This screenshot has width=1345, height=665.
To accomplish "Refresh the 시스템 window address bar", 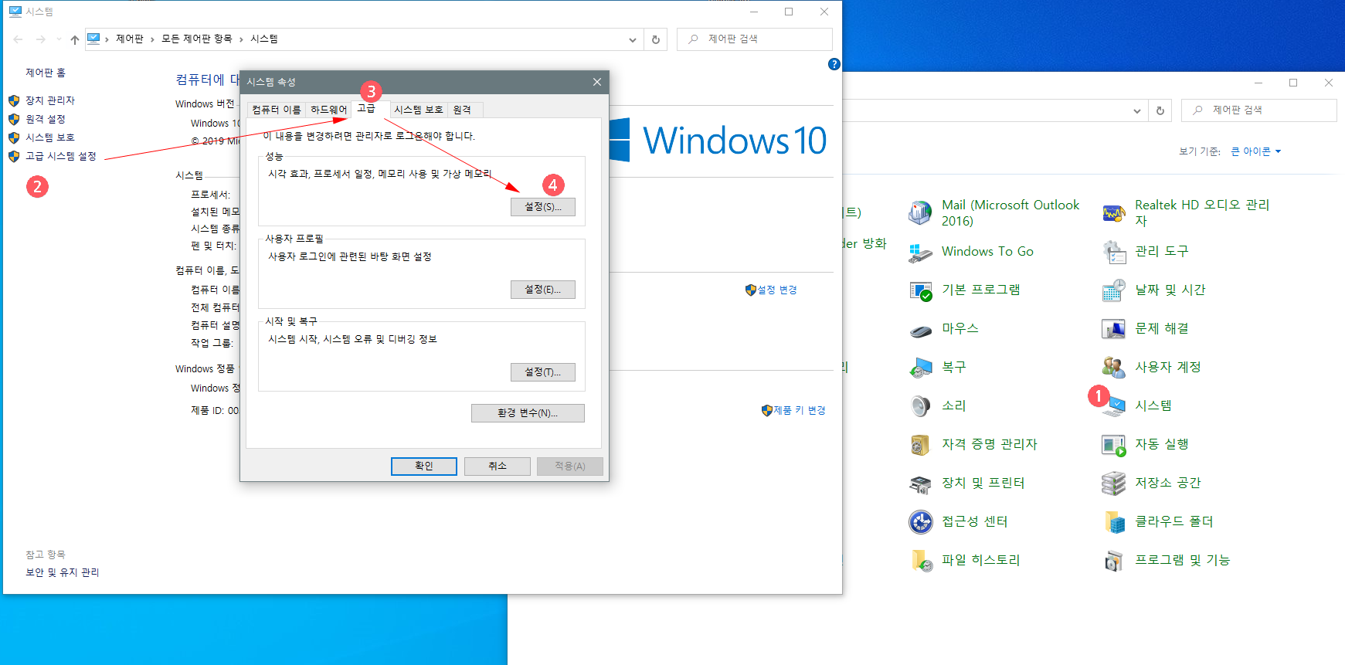I will point(656,39).
